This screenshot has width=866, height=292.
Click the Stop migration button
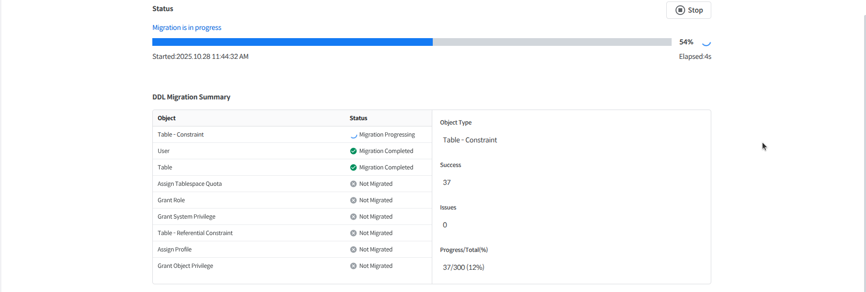[689, 10]
